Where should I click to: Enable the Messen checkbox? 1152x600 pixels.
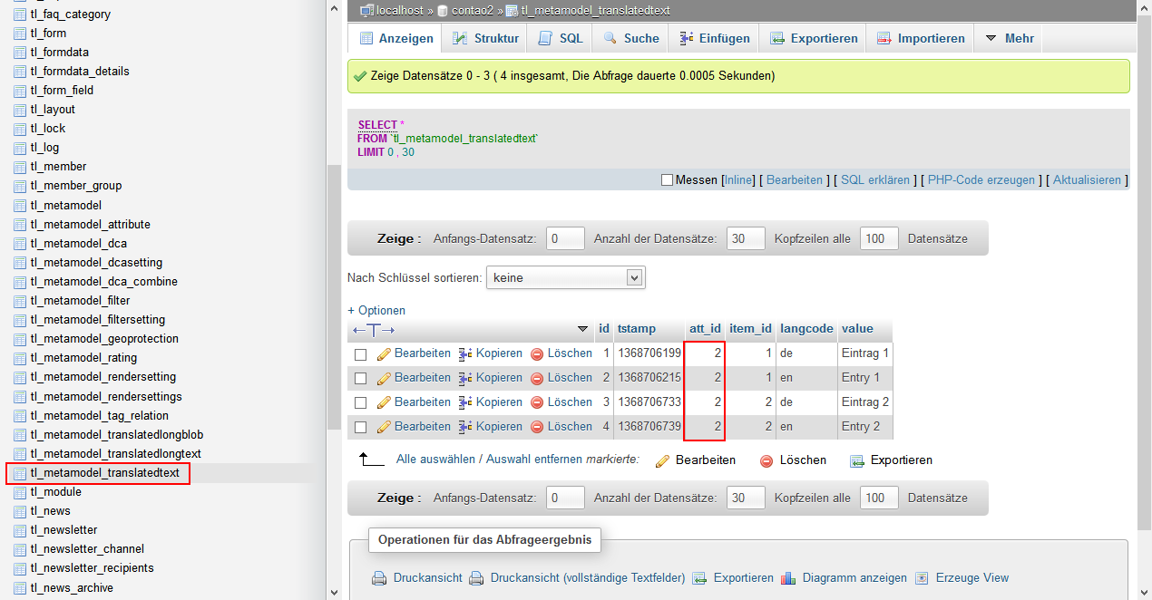[668, 180]
